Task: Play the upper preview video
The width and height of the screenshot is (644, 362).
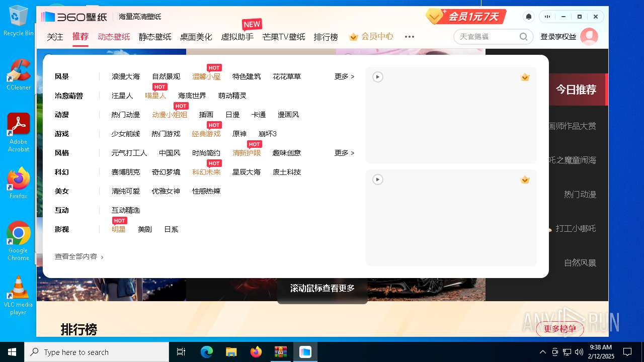Action: (377, 77)
